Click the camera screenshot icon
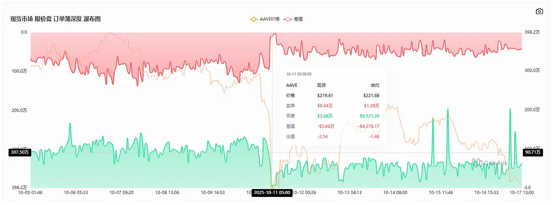Screen dimensions: 553x205 (x=539, y=11)
